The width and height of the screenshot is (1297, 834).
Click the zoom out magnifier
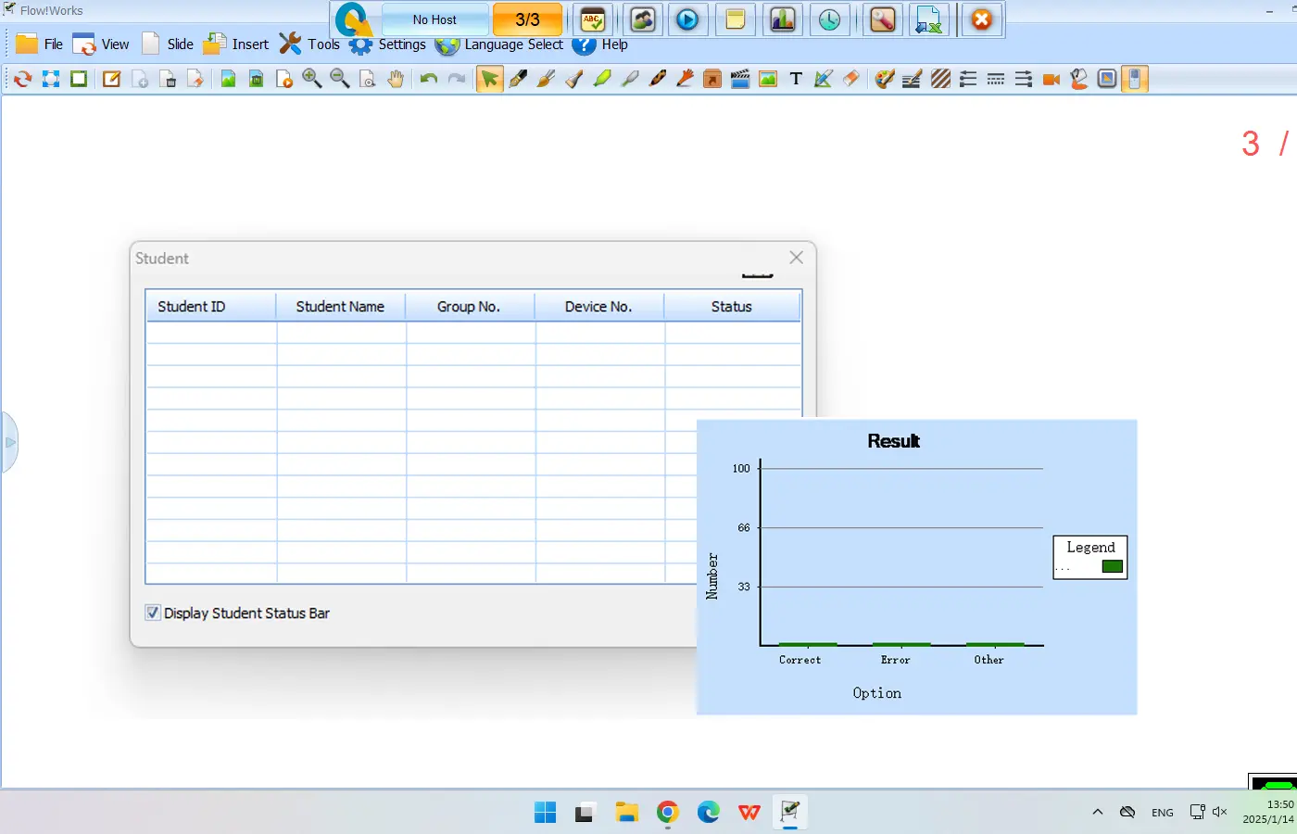[340, 79]
